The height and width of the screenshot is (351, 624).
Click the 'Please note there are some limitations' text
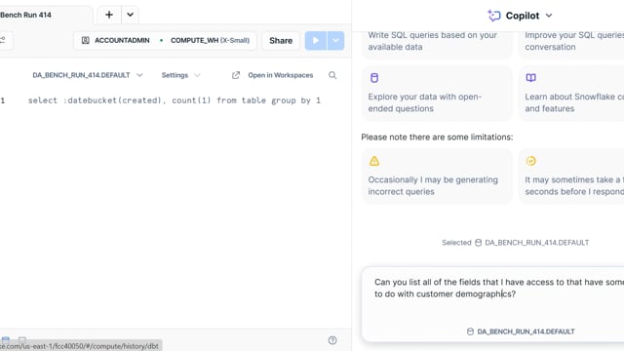(437, 136)
